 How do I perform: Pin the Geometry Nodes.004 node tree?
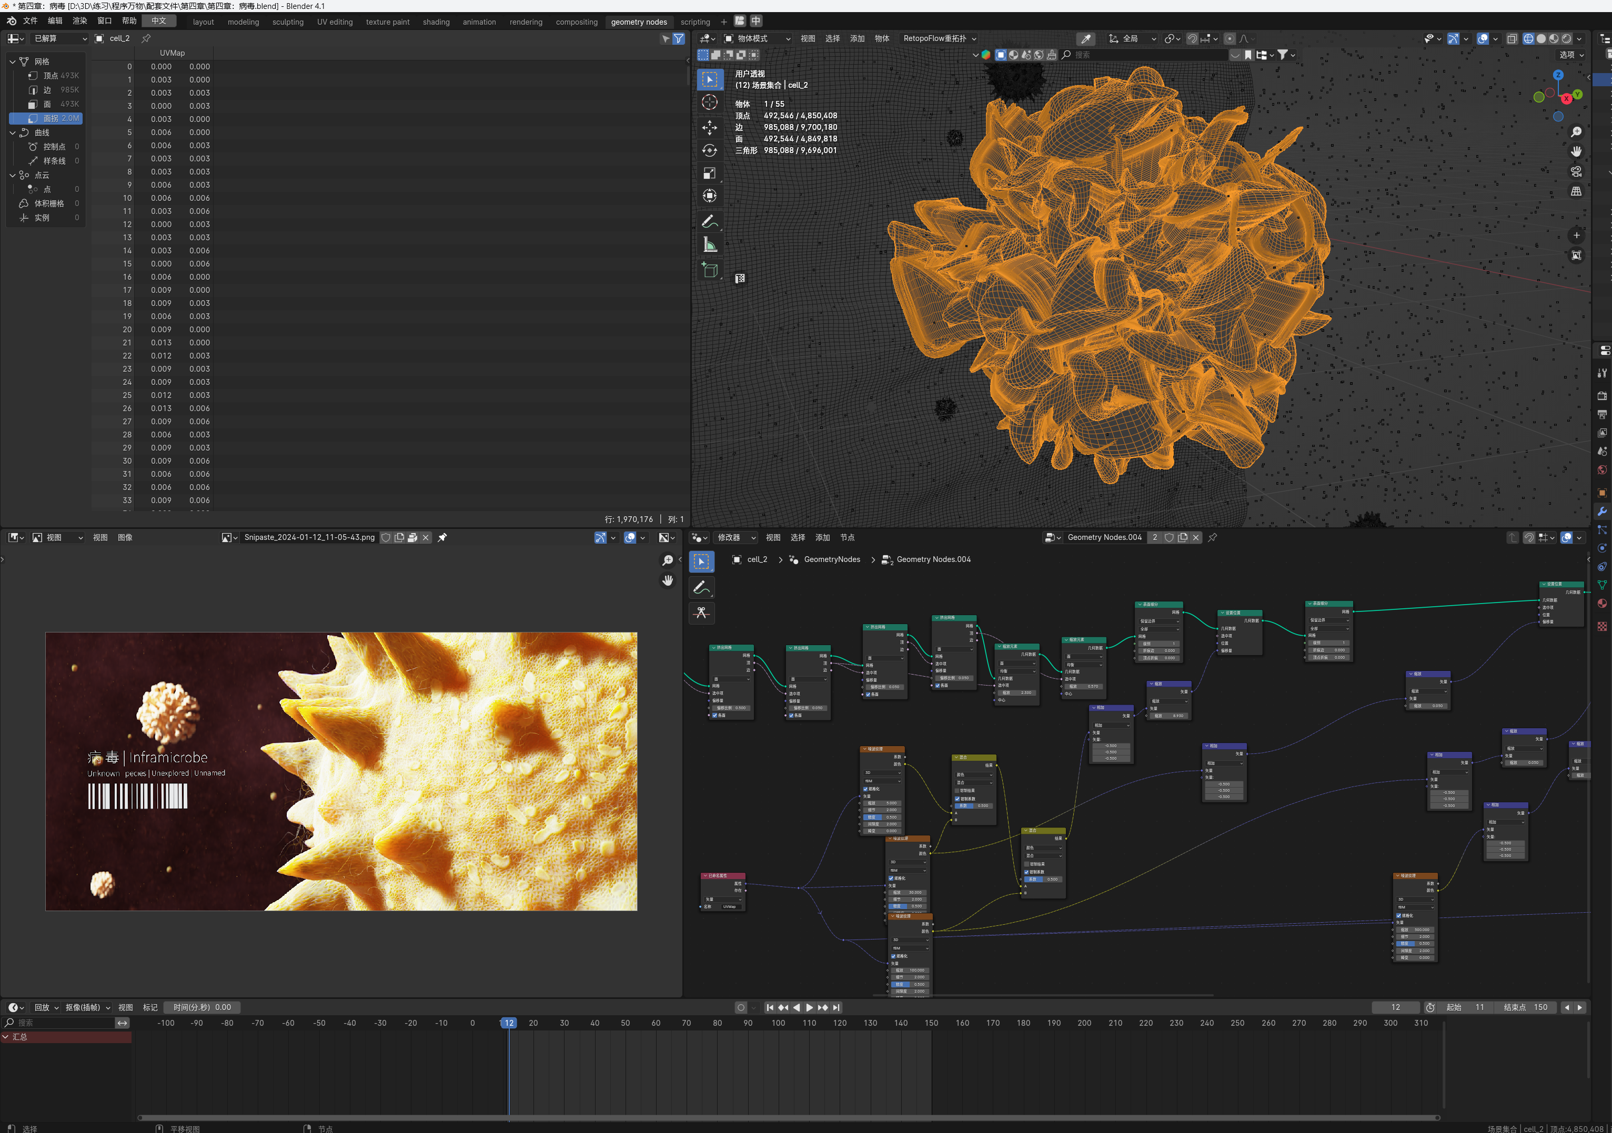(1213, 537)
